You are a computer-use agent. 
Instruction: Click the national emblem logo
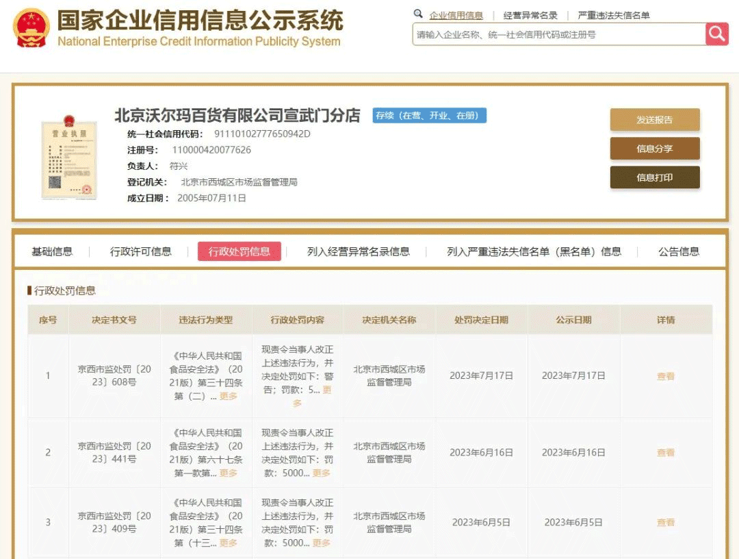[31, 28]
